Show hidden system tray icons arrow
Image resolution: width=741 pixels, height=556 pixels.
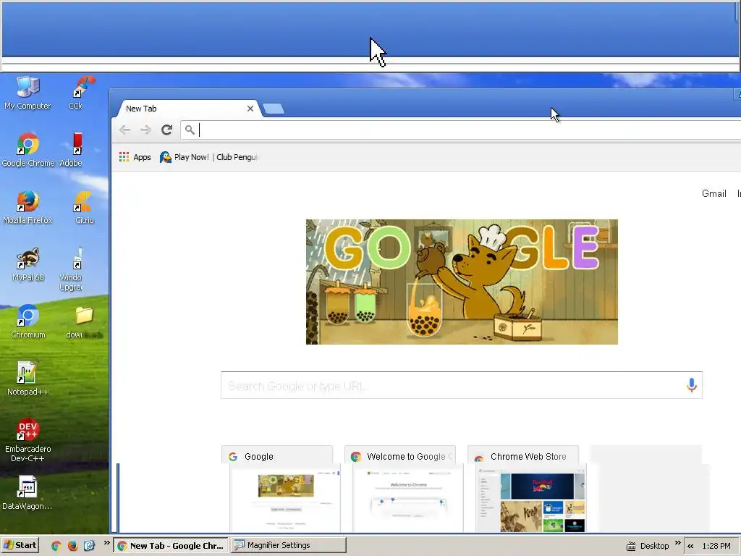(x=690, y=546)
